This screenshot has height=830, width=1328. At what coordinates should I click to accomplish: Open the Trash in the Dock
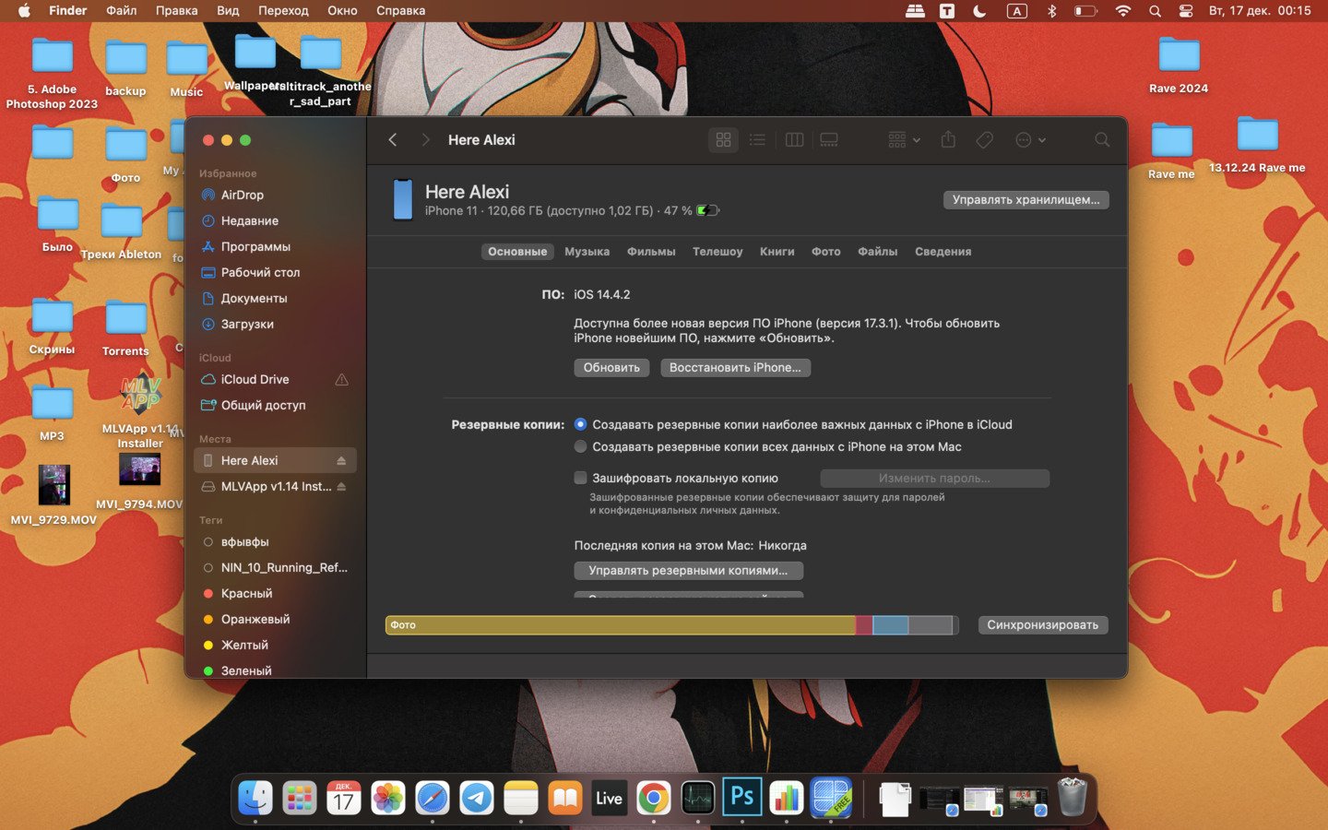point(1073,798)
